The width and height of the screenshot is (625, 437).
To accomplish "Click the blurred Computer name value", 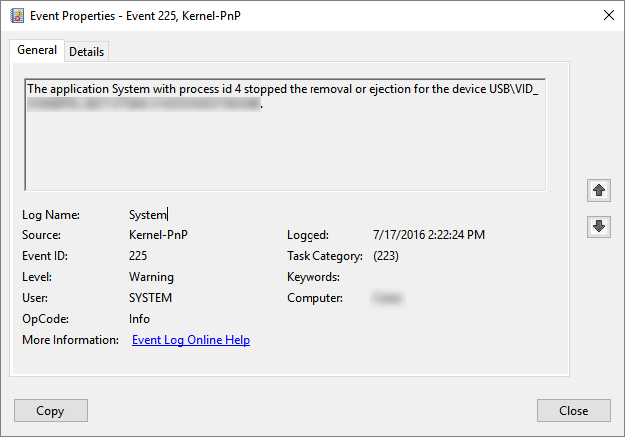I will [x=381, y=298].
